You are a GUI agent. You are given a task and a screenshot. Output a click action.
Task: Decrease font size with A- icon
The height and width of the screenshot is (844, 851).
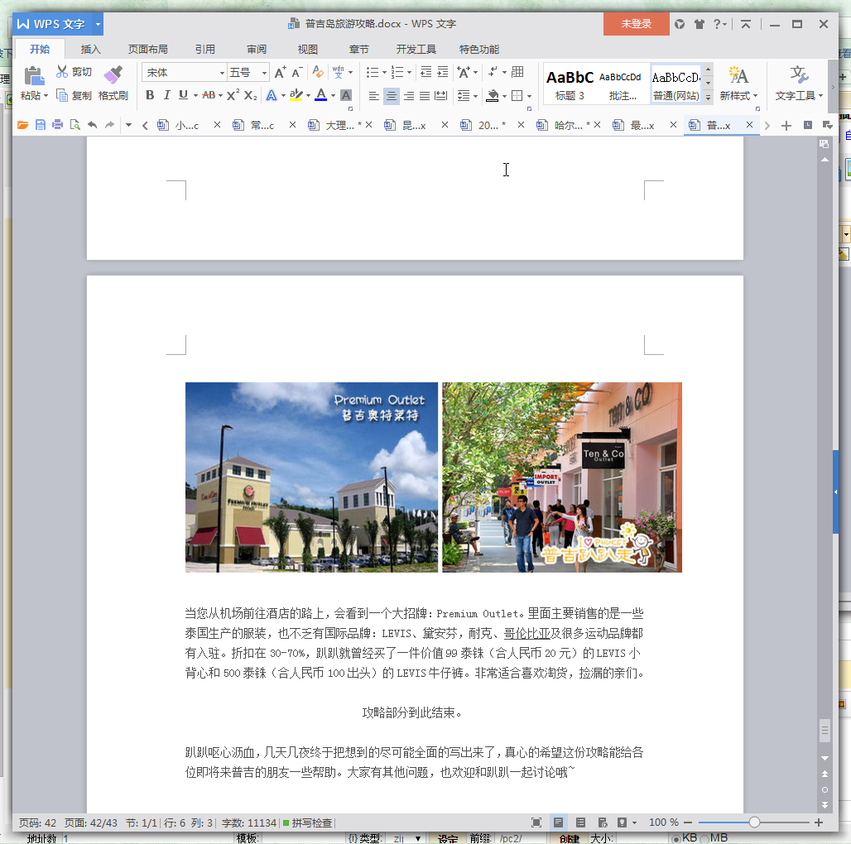point(296,72)
